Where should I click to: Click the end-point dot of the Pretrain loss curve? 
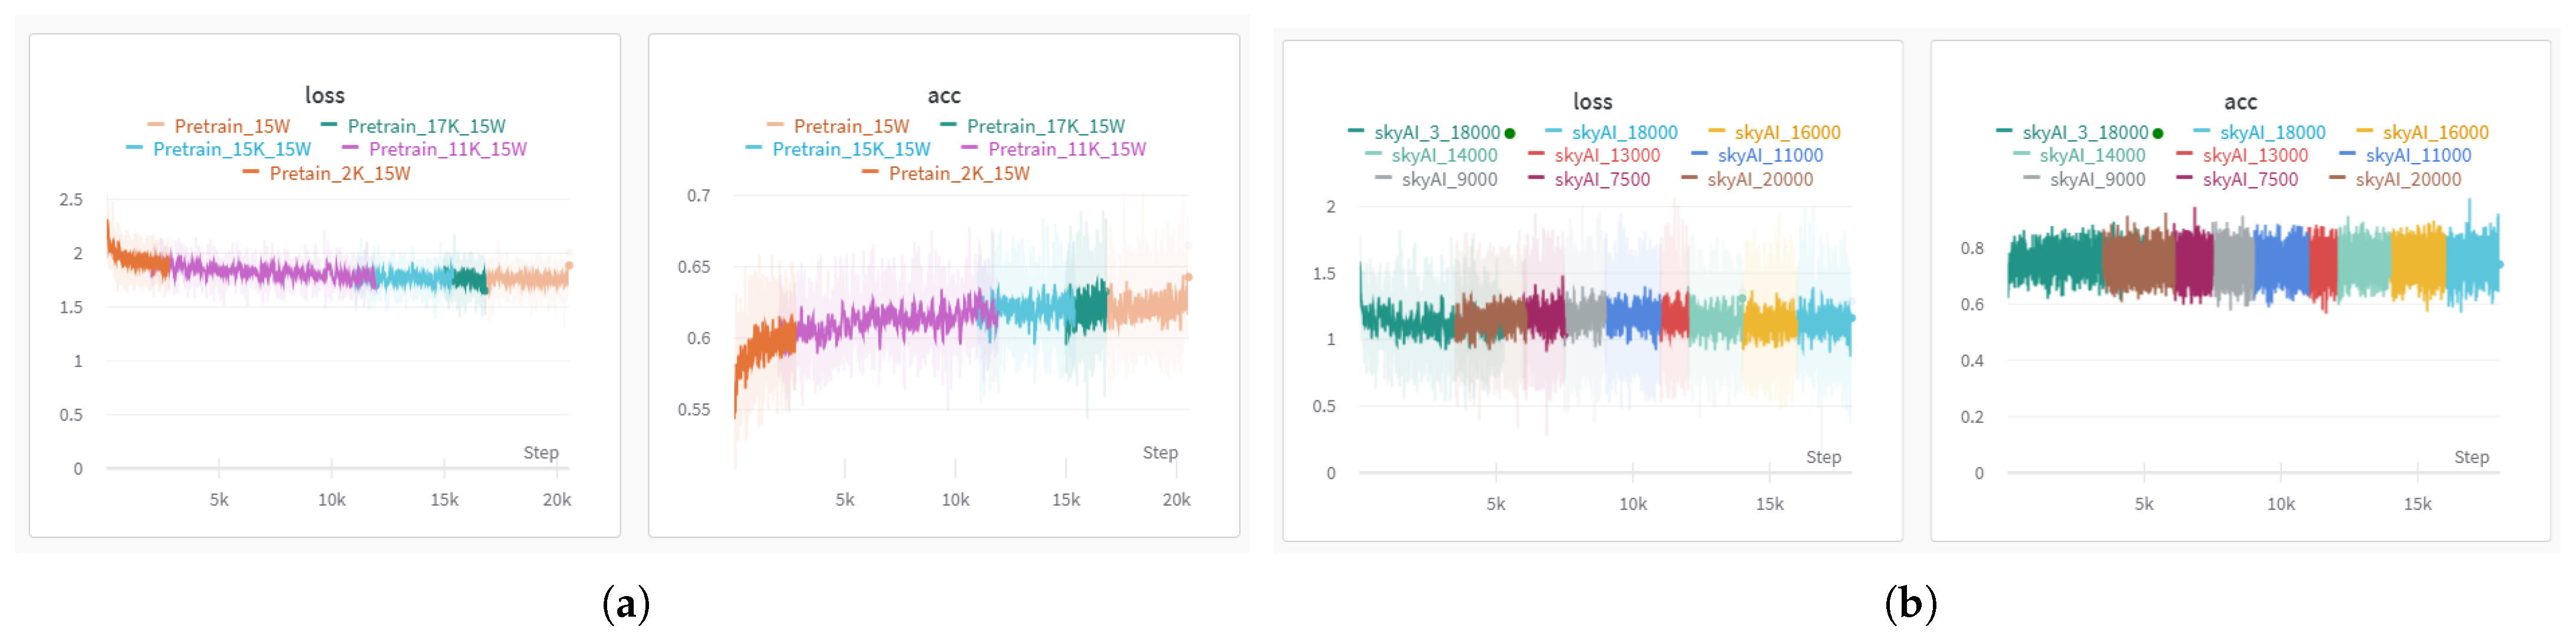pyautogui.click(x=569, y=266)
